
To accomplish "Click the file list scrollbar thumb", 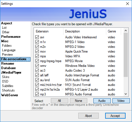I will click(x=126, y=55).
